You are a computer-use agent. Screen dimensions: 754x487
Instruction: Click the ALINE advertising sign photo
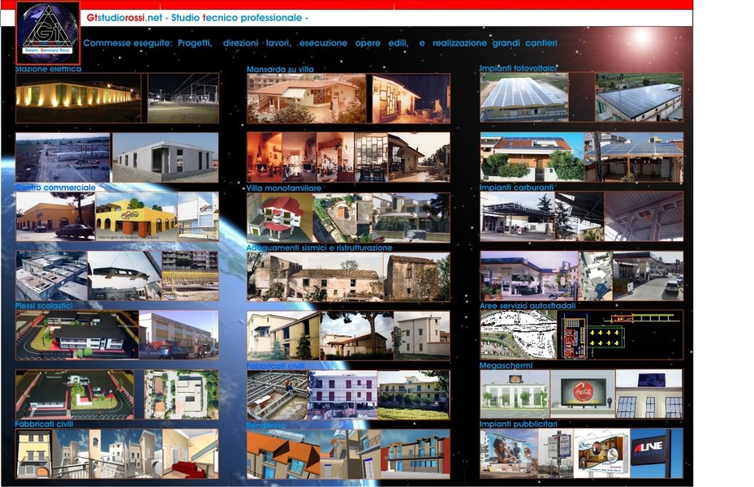tap(655, 453)
